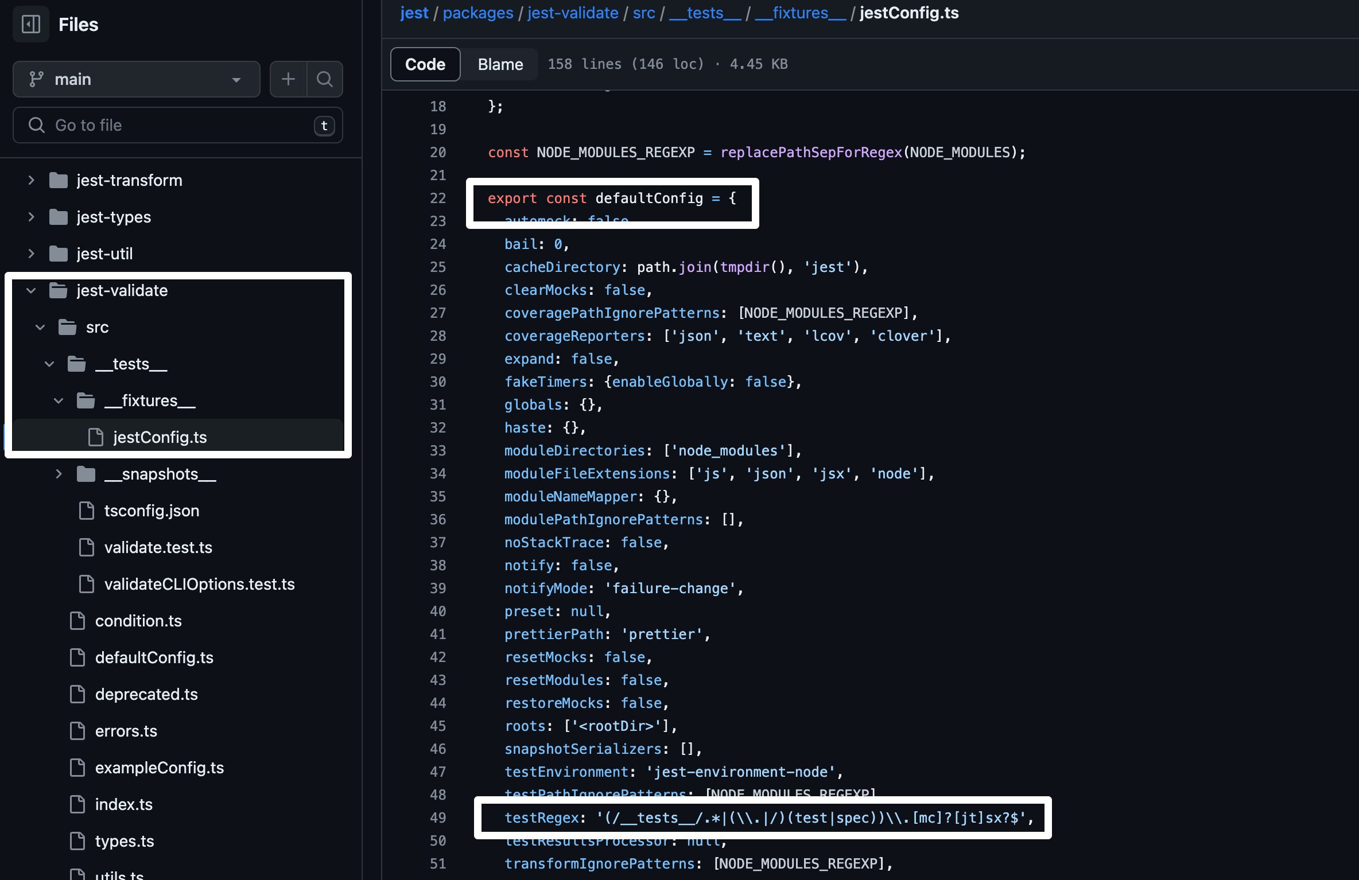Expand the jest-util folder chevron
This screenshot has width=1359, height=880.
pos(32,254)
